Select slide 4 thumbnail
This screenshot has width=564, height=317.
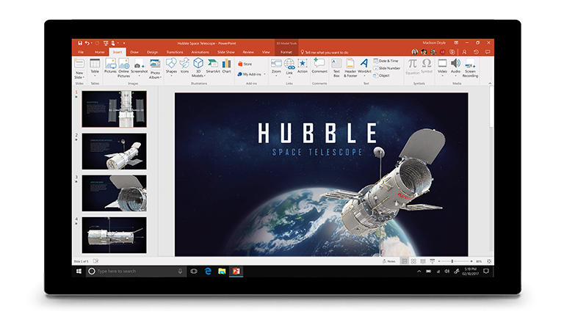click(114, 235)
